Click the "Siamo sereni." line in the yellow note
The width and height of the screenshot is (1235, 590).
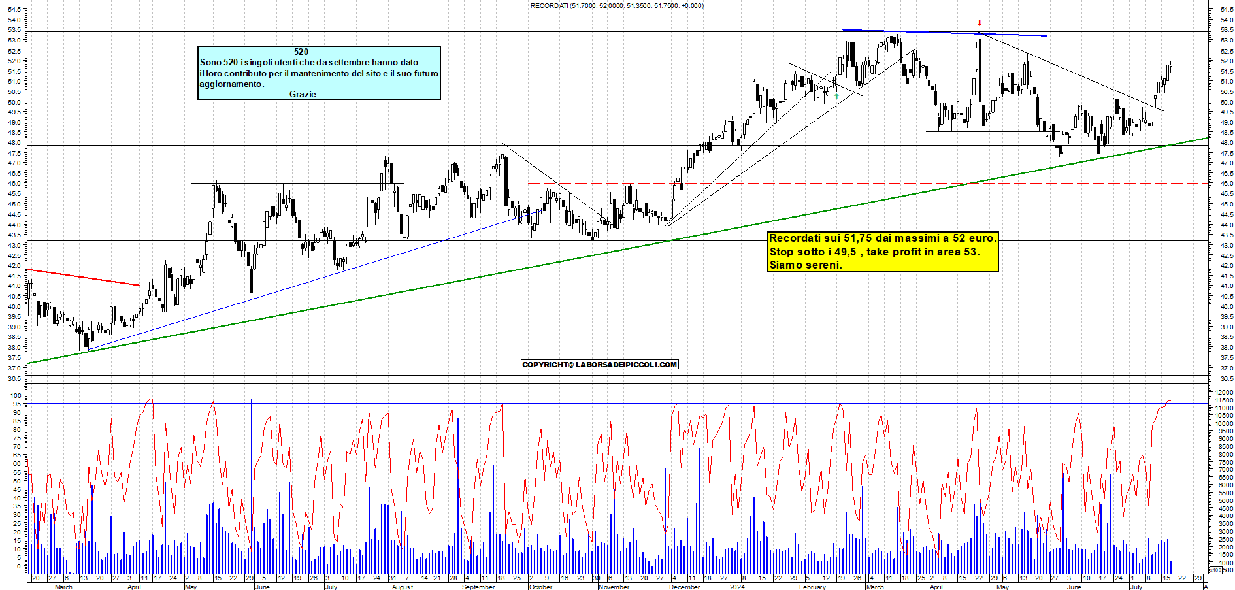point(806,265)
